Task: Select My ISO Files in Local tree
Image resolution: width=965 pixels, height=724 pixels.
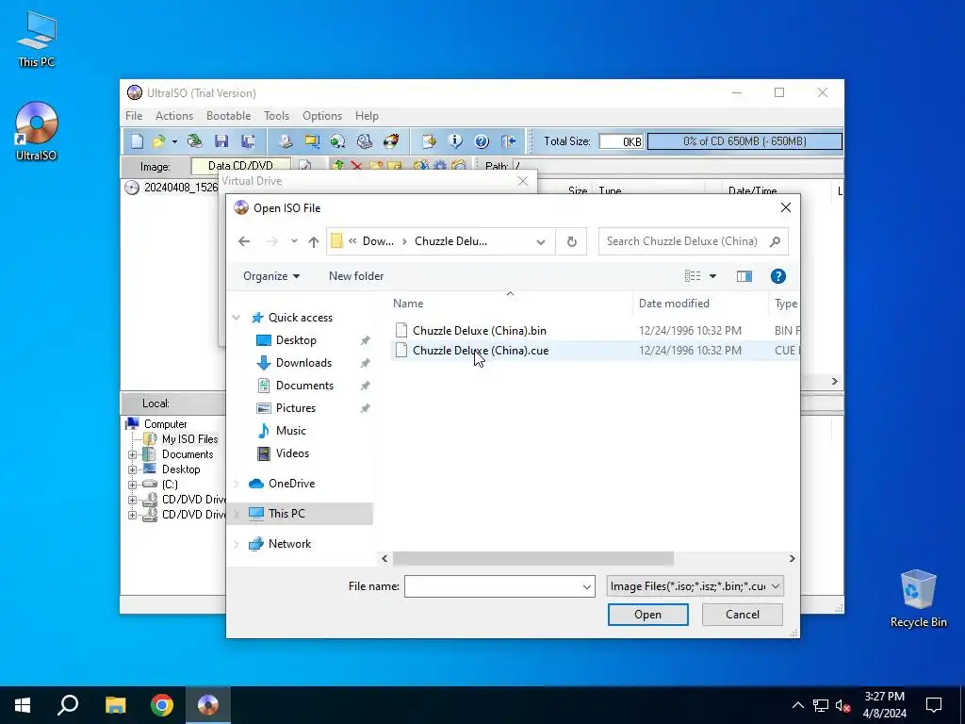Action: point(189,439)
